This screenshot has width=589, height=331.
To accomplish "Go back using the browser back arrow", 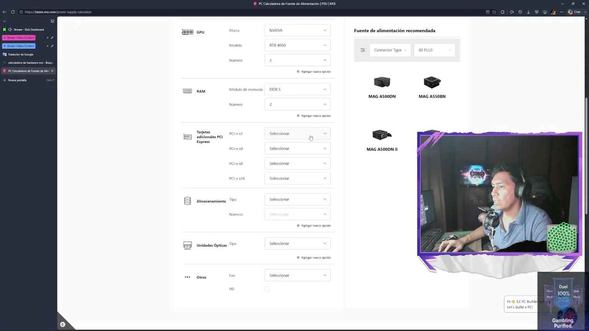I will (5, 12).
